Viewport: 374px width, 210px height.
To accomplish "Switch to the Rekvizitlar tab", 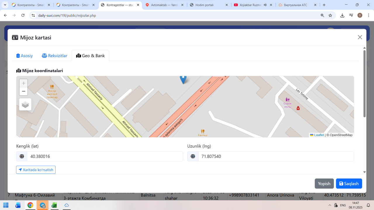I will point(55,56).
